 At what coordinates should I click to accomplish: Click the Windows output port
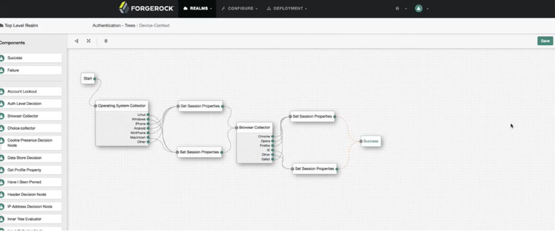[148, 119]
